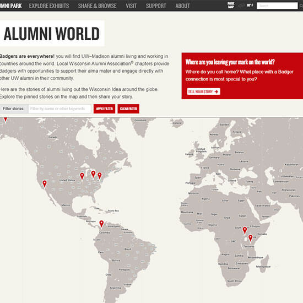Open the Park Map icon in header
This screenshot has height=303, width=303.
click(231, 5)
